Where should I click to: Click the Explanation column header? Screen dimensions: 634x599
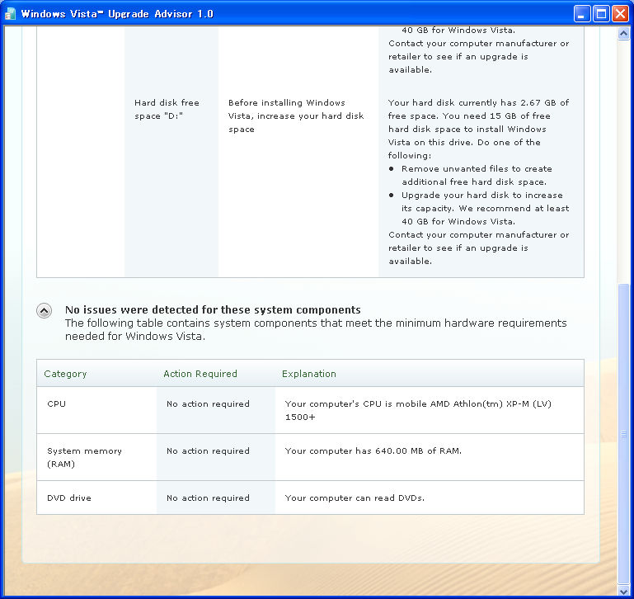pos(309,374)
